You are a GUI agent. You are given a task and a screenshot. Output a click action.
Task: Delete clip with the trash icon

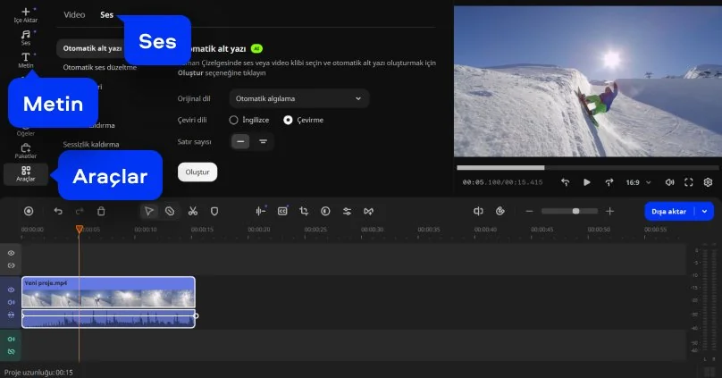[x=101, y=211]
